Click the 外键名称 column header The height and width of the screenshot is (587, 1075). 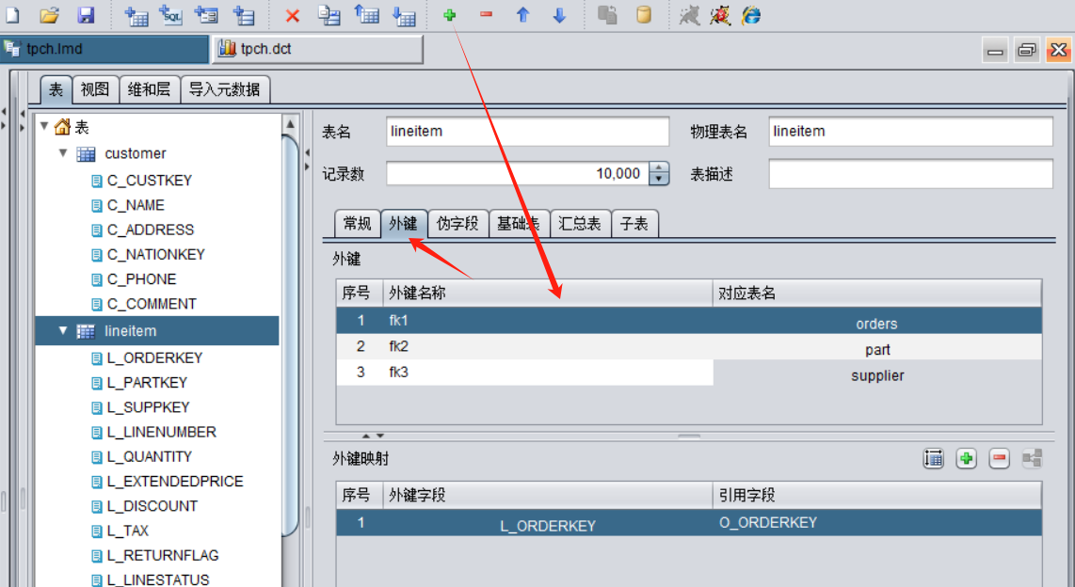[547, 293]
